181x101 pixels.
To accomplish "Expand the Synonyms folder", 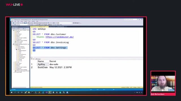I will [x=17, y=56].
